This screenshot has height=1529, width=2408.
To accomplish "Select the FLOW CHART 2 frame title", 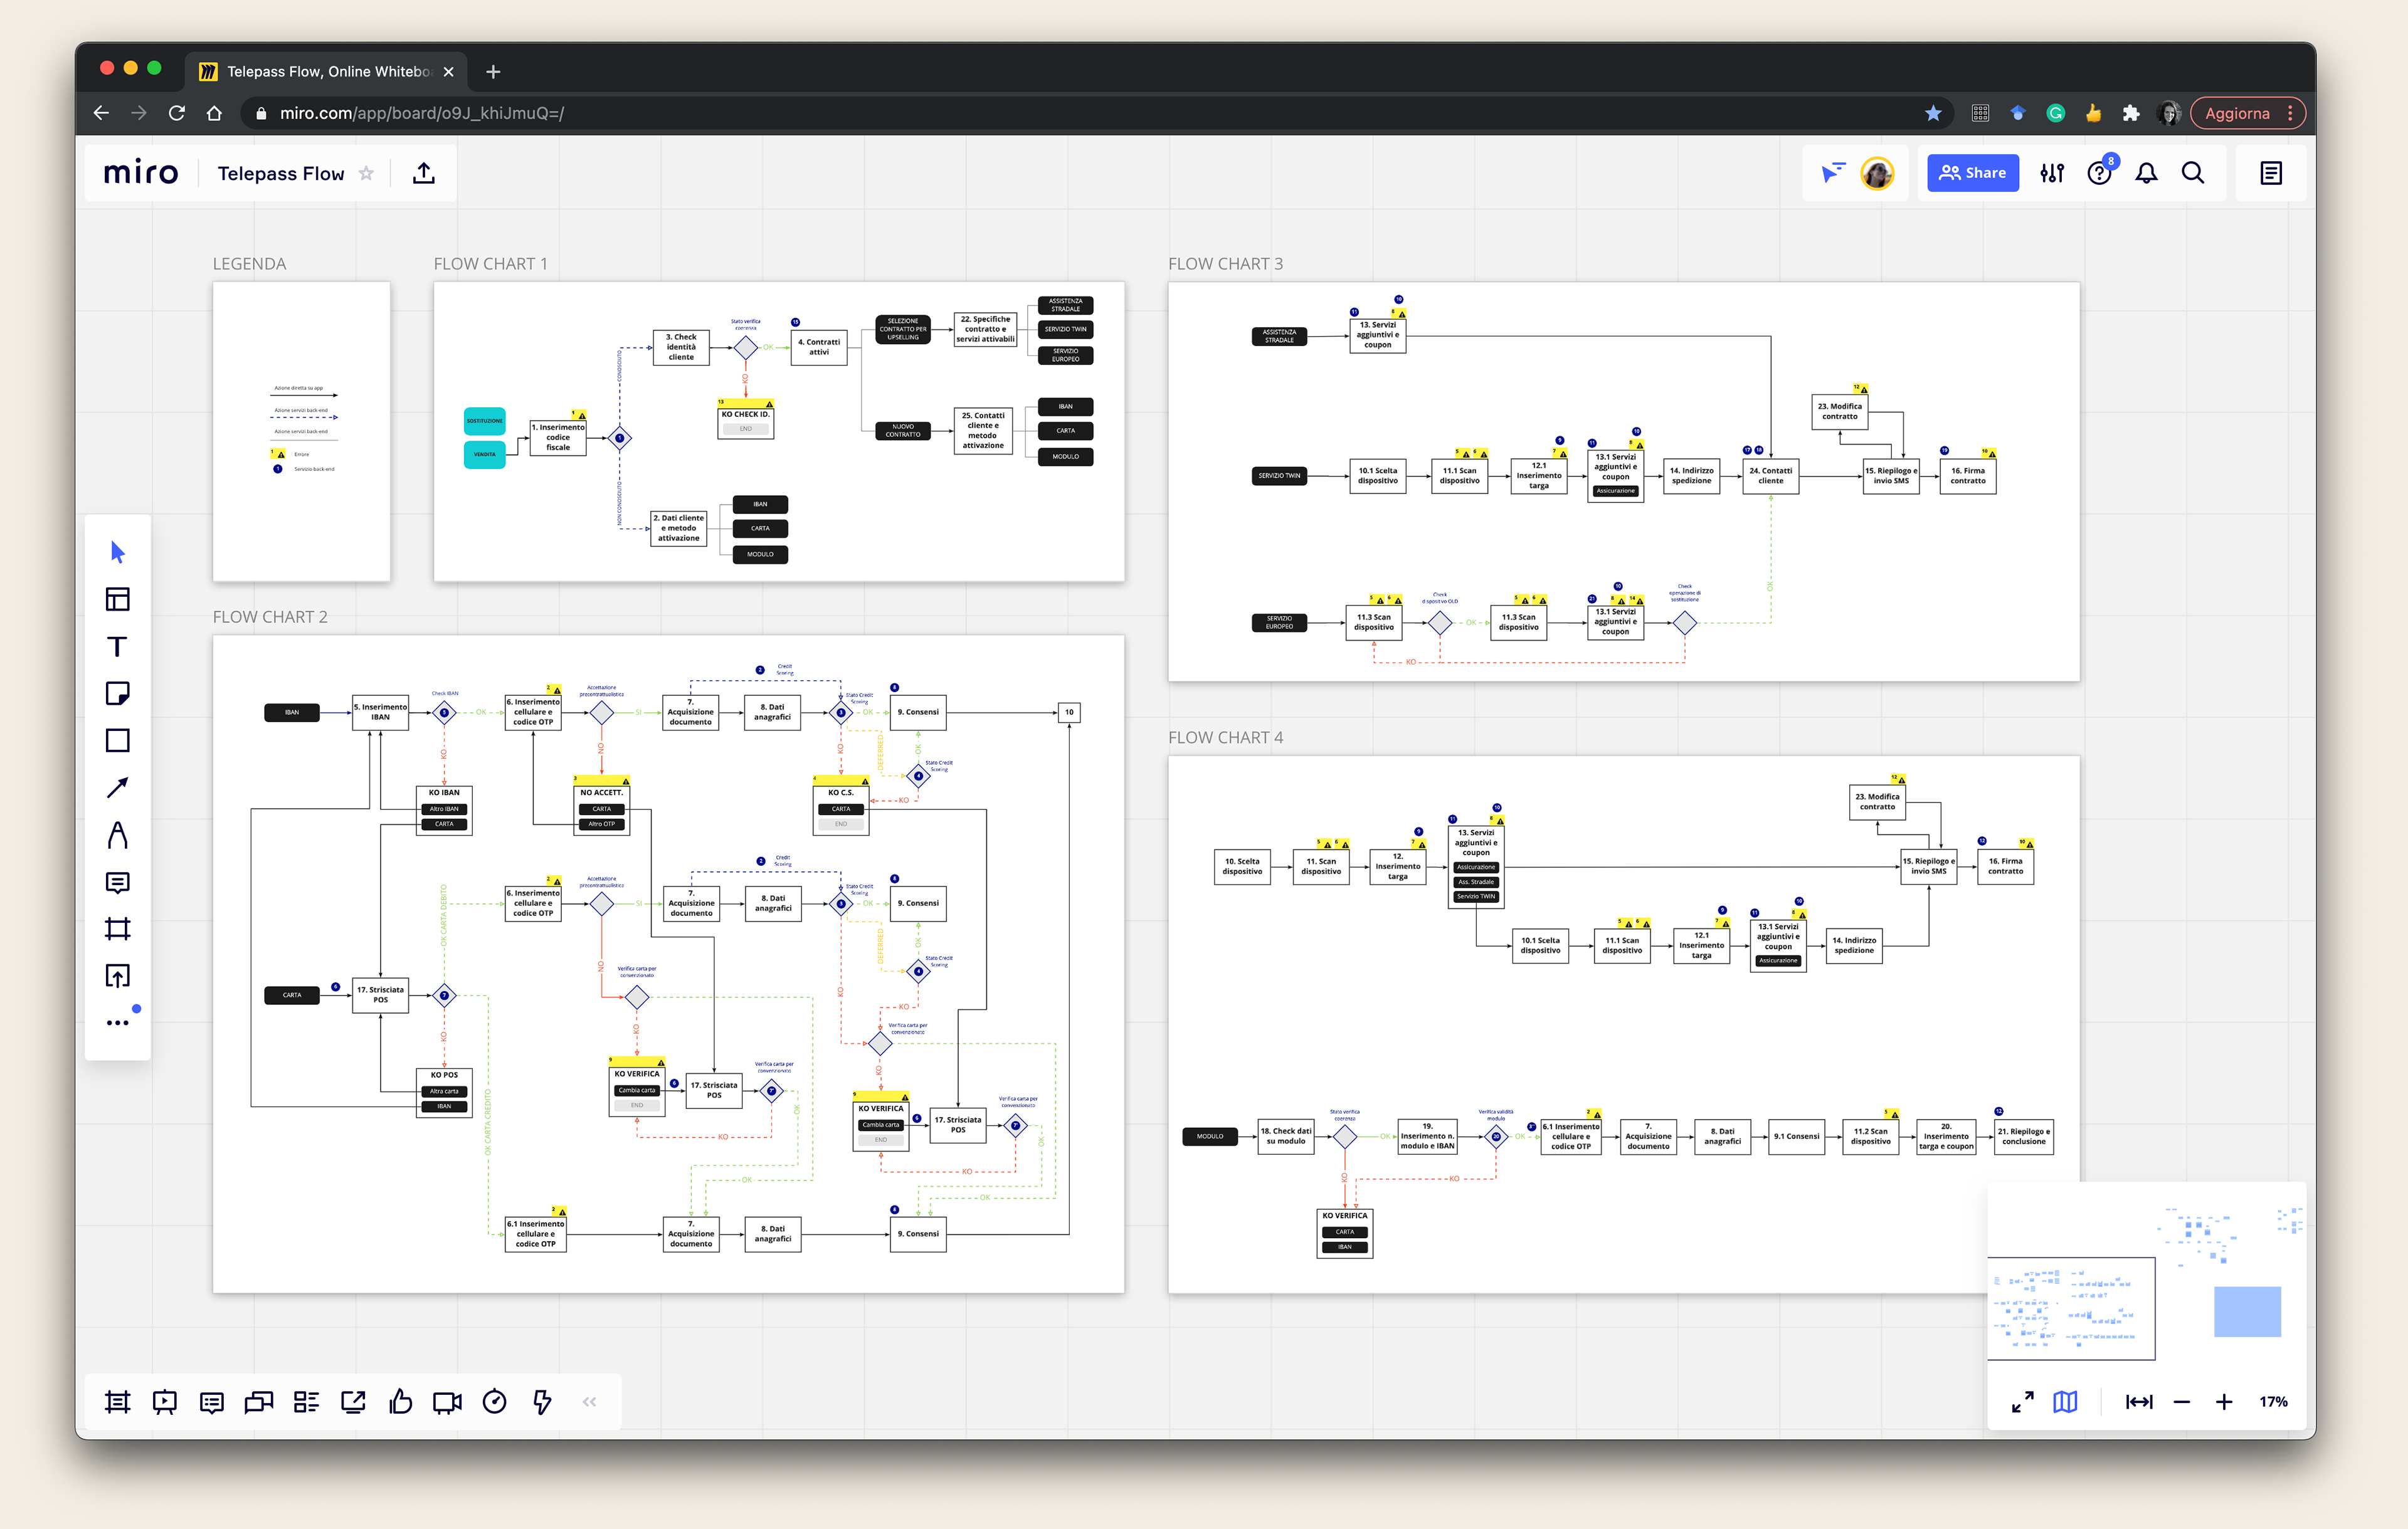I will (270, 617).
